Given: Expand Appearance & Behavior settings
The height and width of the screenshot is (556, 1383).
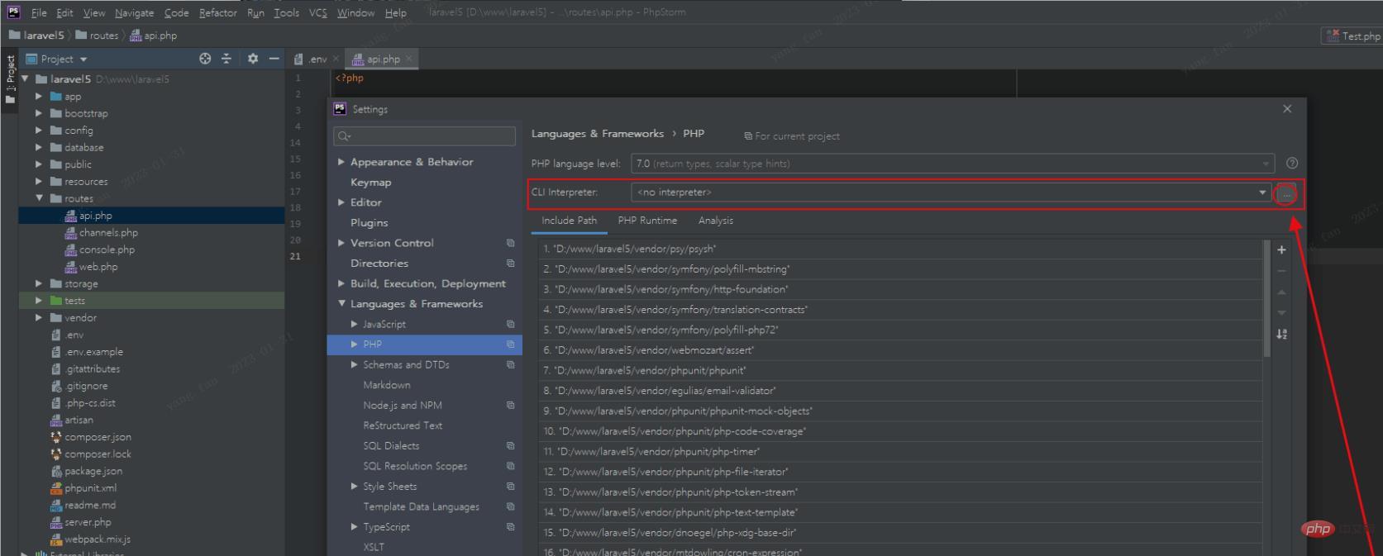Looking at the screenshot, I should (x=341, y=162).
